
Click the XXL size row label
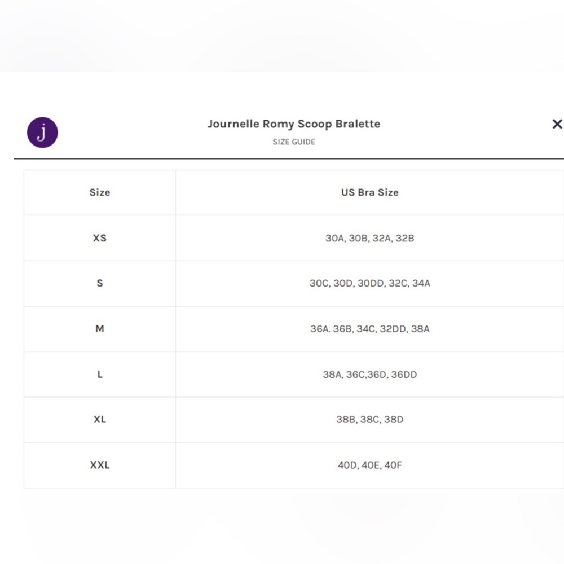100,465
